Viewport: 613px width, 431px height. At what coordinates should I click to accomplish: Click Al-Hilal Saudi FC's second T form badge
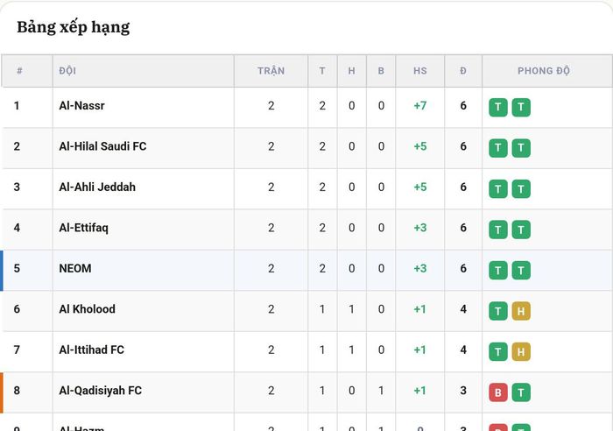pyautogui.click(x=521, y=148)
